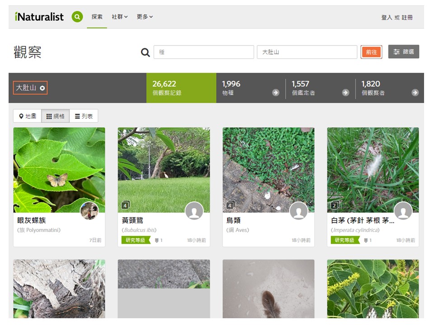Open the 篩選 filters panel
The height and width of the screenshot is (325, 434).
[403, 52]
